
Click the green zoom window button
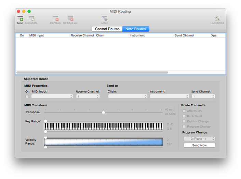(29, 11)
